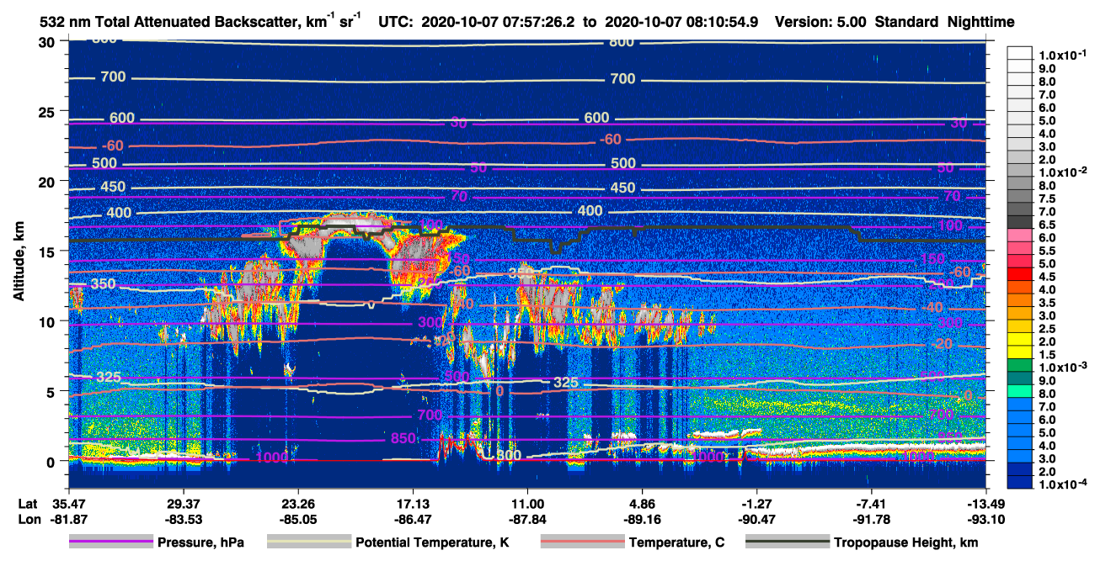Image resolution: width=1095 pixels, height=561 pixels.
Task: Click the longitude value '-81.87'
Action: (x=68, y=519)
